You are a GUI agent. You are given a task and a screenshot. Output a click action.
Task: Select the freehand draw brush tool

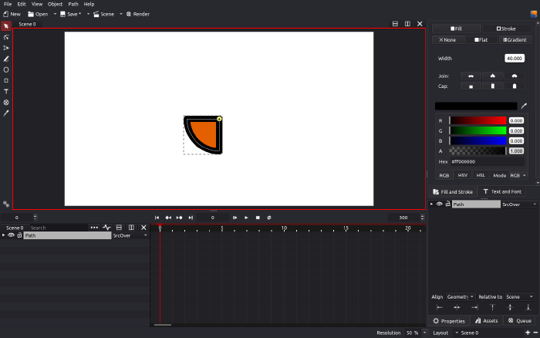[x=6, y=59]
